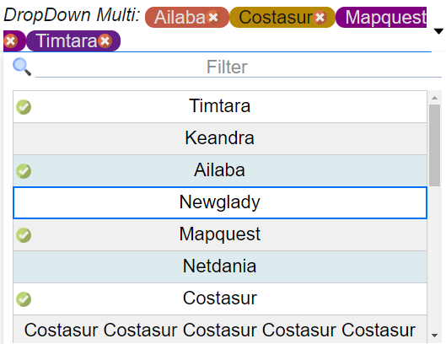This screenshot has height=344, width=446.
Task: Click the list scrollbar down arrow
Action: (x=434, y=336)
